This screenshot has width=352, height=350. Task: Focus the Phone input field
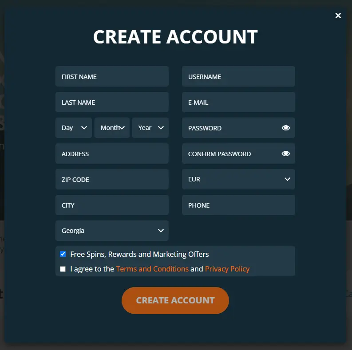click(238, 205)
